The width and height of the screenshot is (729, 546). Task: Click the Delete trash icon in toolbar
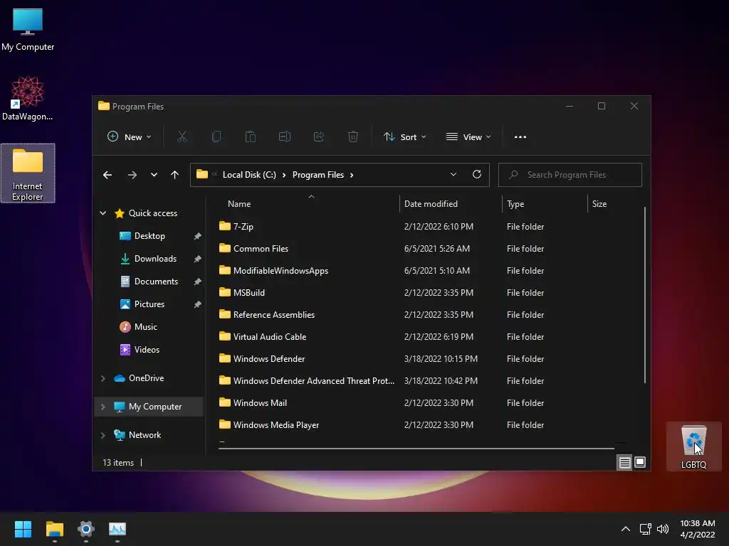[x=353, y=136]
